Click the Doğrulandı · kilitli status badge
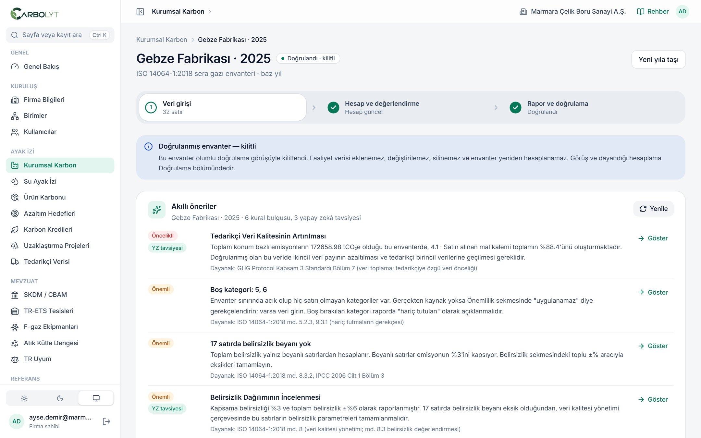The width and height of the screenshot is (701, 438). pos(308,58)
